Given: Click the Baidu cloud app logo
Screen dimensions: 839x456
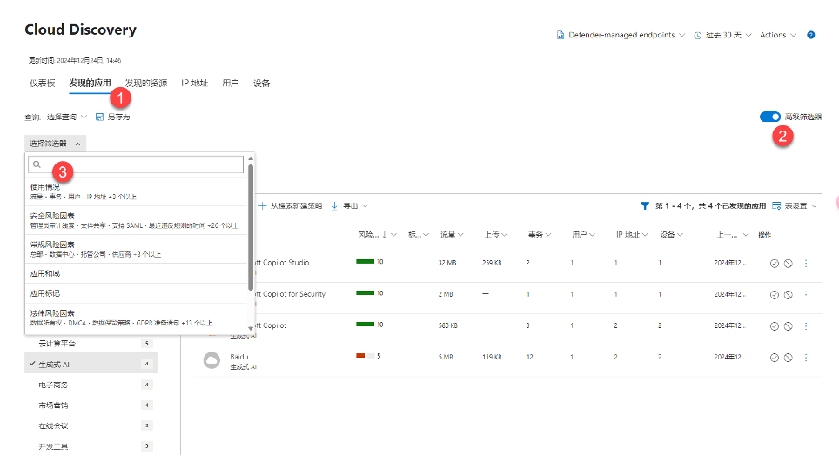Looking at the screenshot, I should point(211,360).
